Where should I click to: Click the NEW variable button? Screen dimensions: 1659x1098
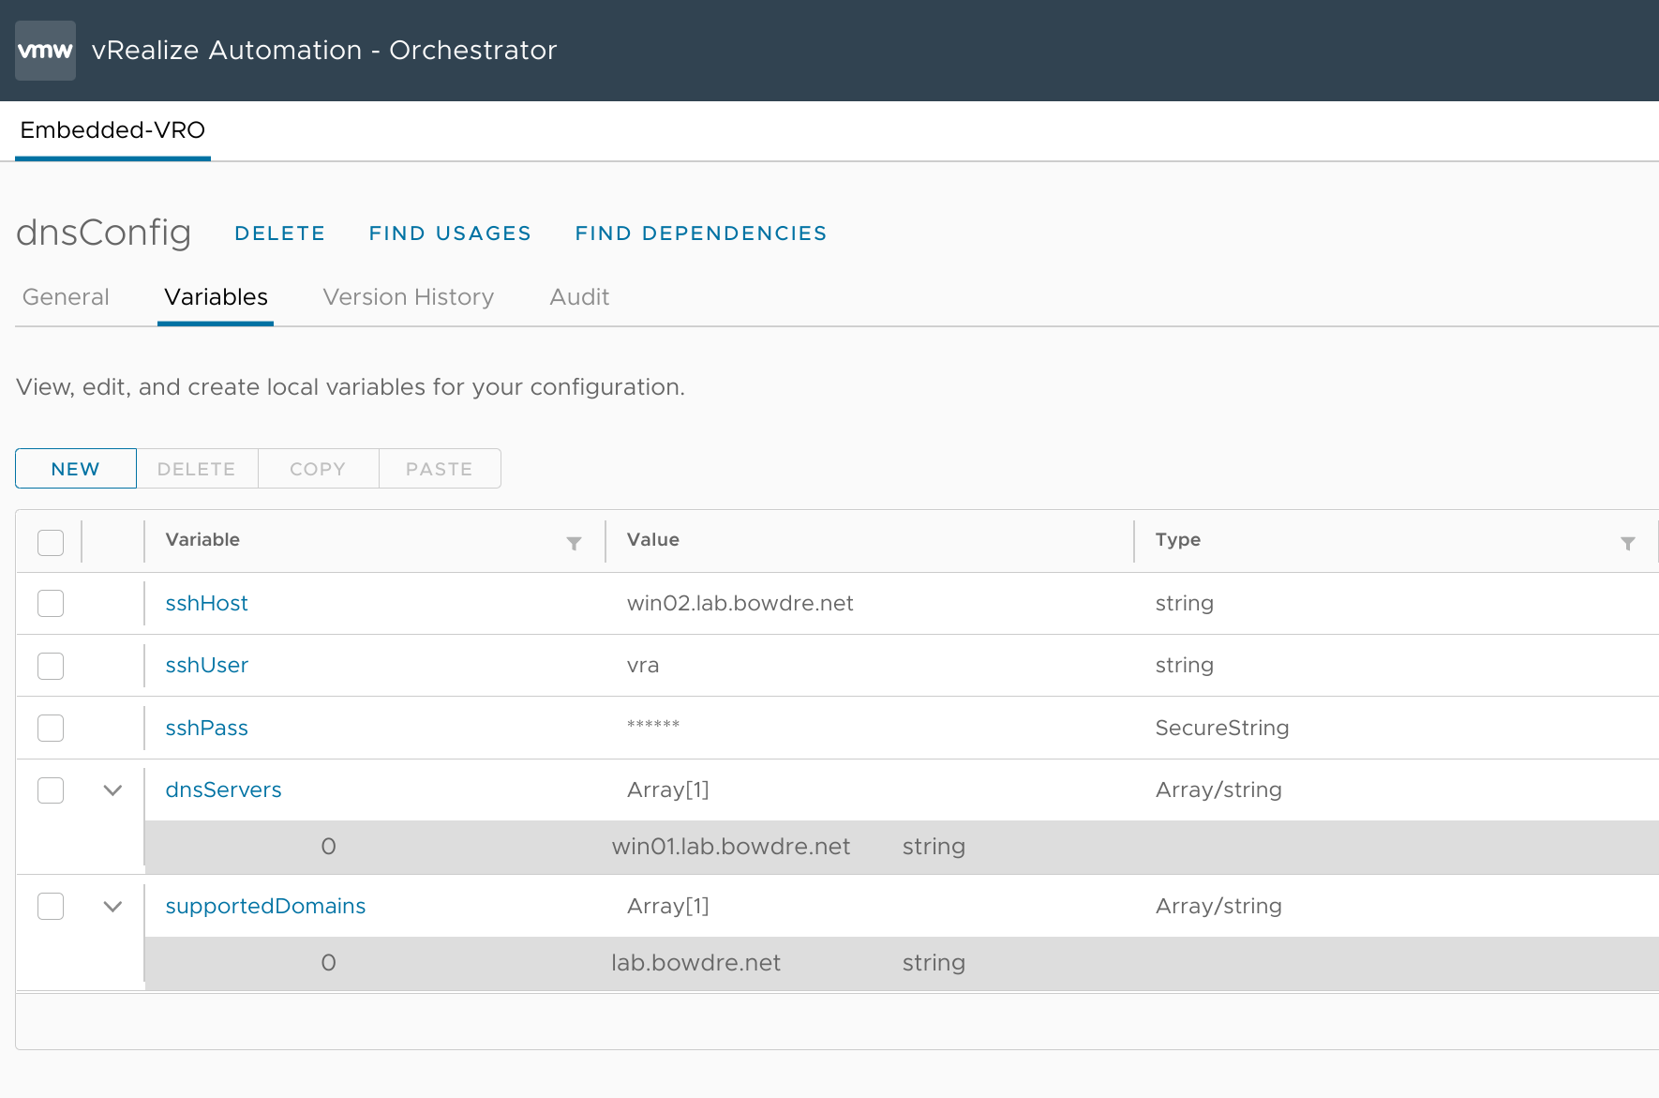pyautogui.click(x=76, y=469)
